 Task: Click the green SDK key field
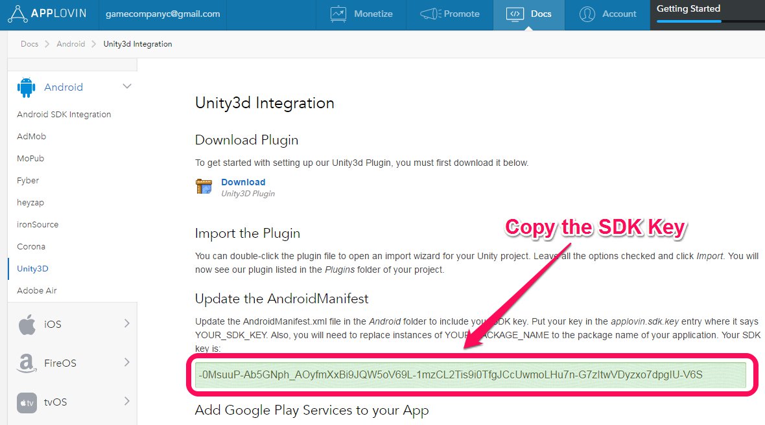tap(470, 375)
